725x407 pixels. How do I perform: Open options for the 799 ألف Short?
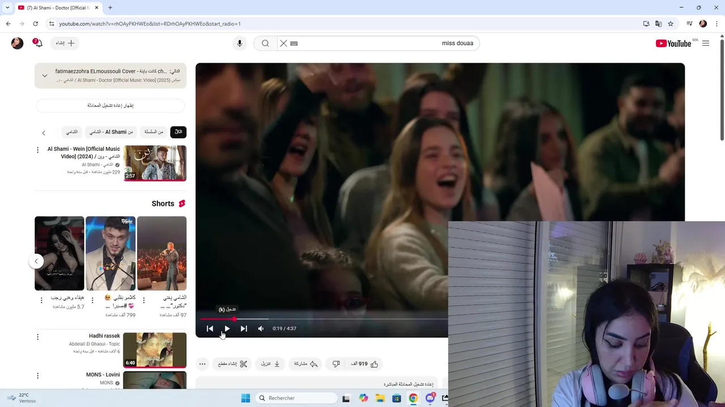(92, 301)
